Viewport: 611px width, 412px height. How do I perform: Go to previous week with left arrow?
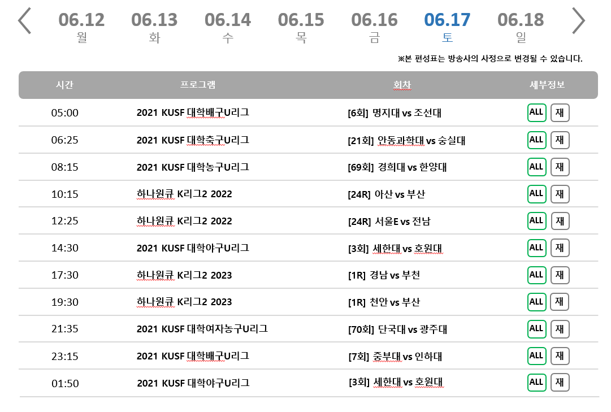(24, 21)
